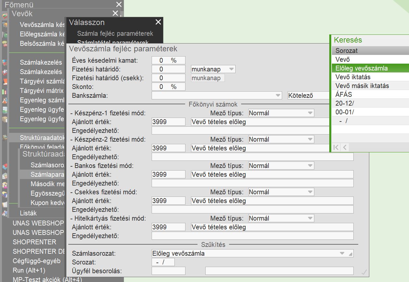The image size is (409, 282).
Task: Open Mező típus dropdown for Készpénz-1
Action: [x=309, y=113]
